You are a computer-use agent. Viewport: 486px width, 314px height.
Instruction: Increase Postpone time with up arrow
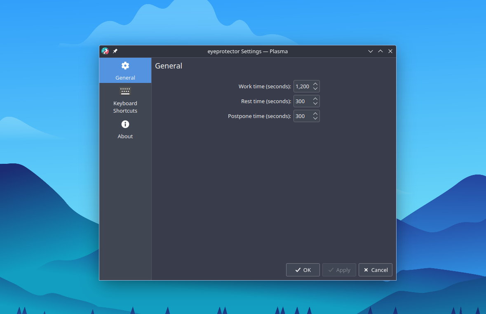[315, 113]
